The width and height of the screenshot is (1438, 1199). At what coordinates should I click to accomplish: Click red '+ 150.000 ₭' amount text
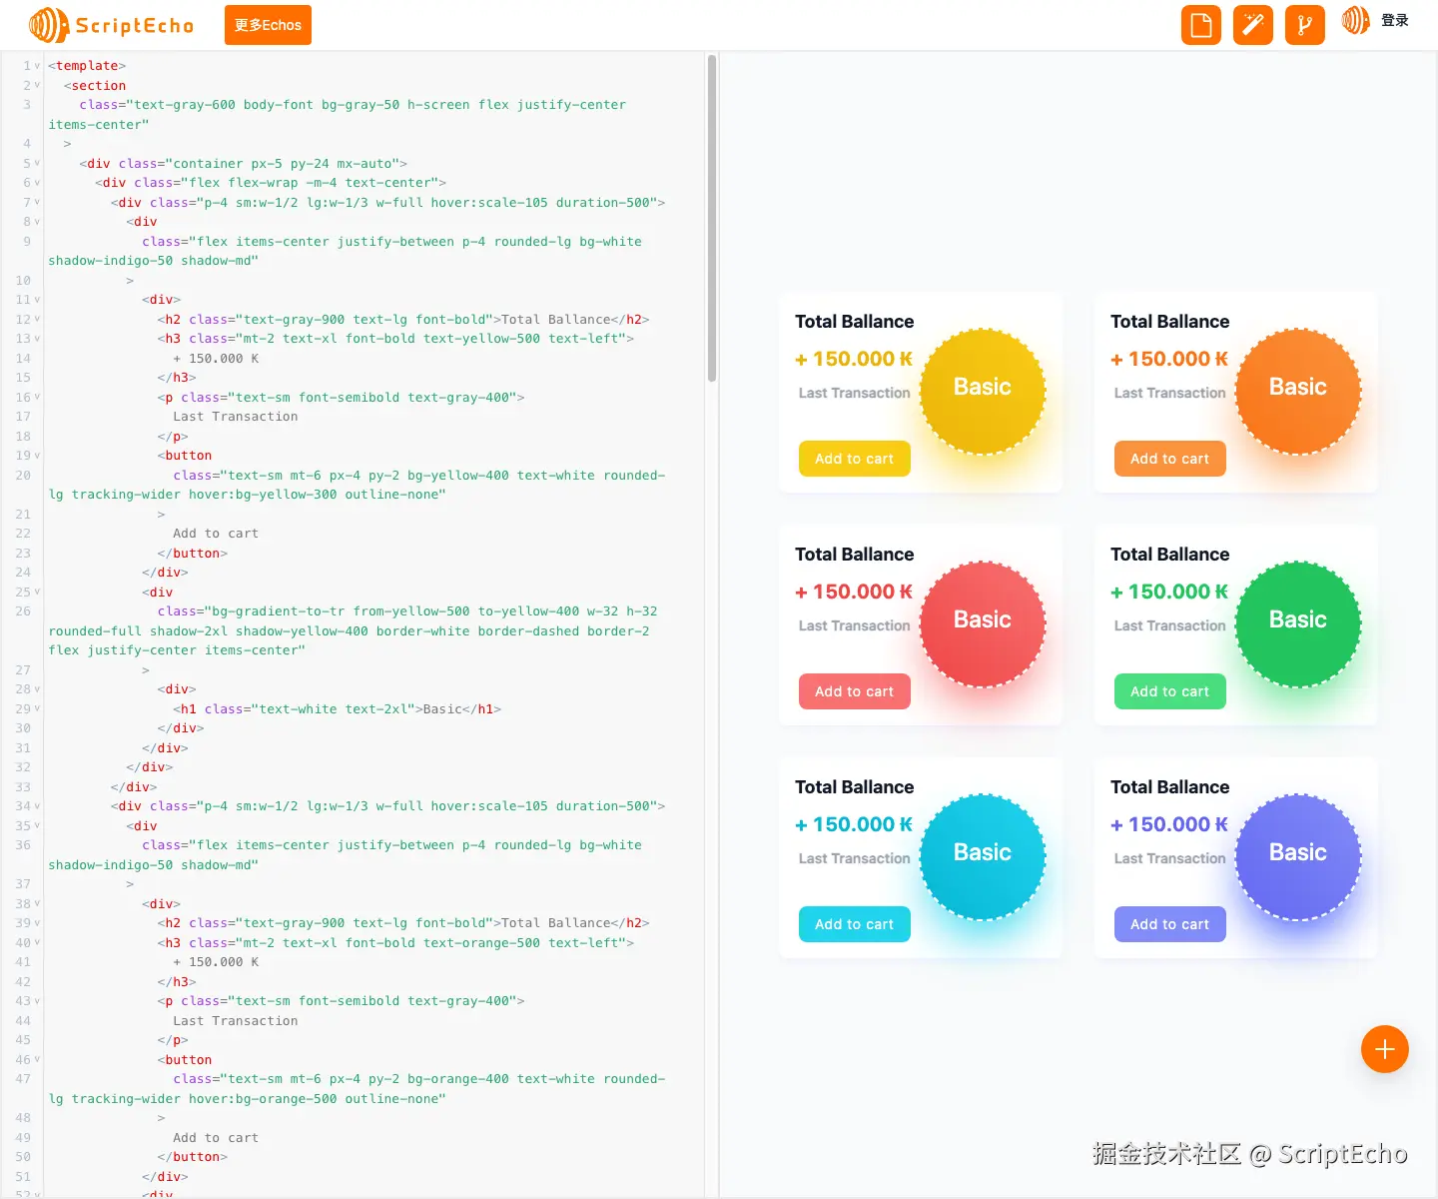[854, 592]
